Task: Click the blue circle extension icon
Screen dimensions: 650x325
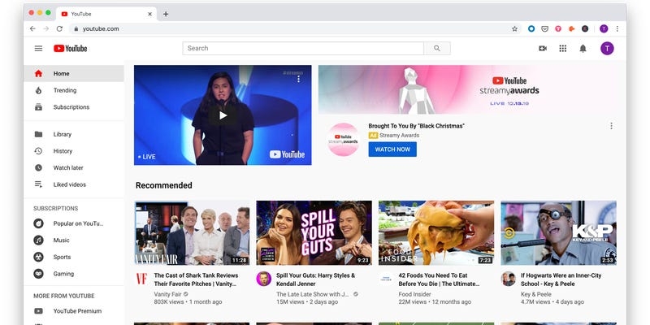Action: pos(531,28)
